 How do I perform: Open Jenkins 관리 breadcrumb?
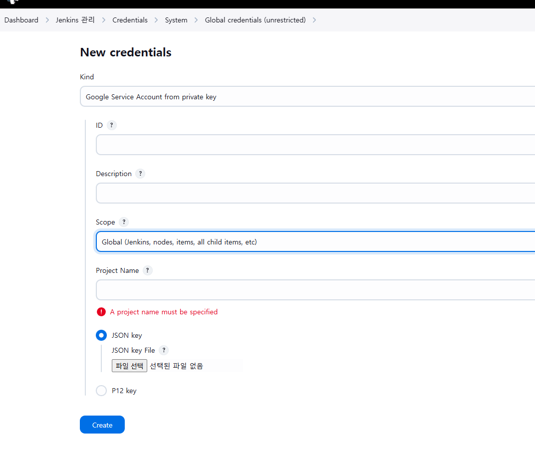coord(75,20)
